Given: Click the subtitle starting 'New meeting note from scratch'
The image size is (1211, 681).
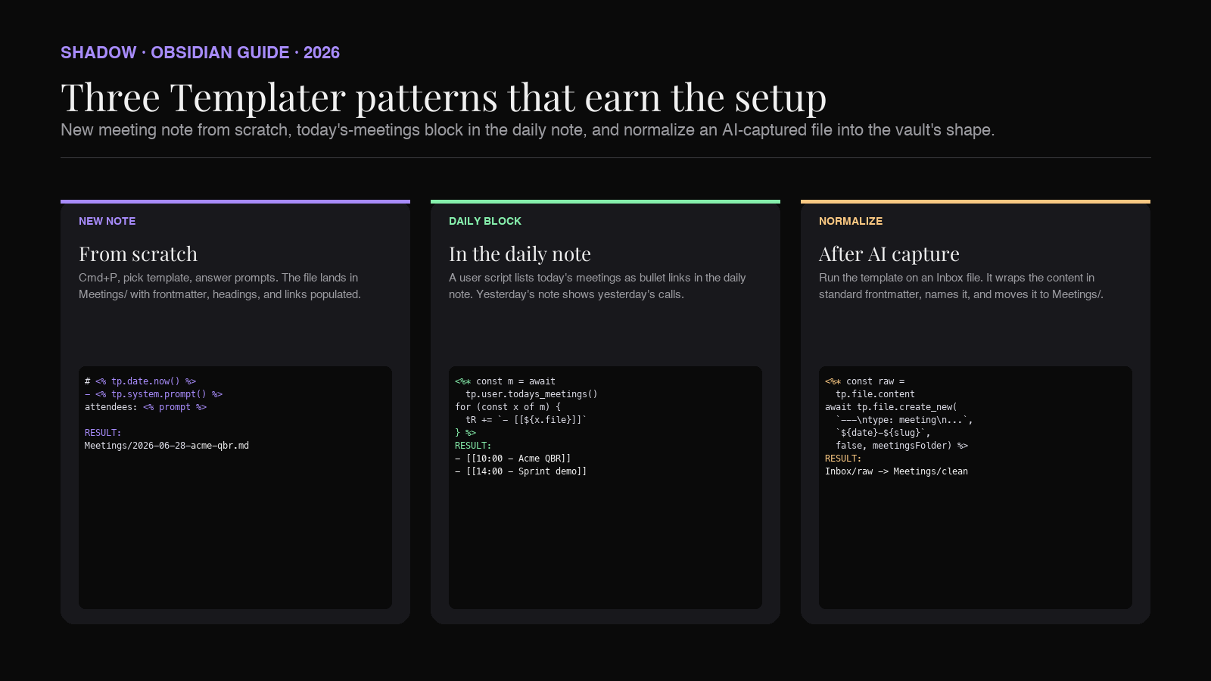Looking at the screenshot, I should tap(528, 130).
